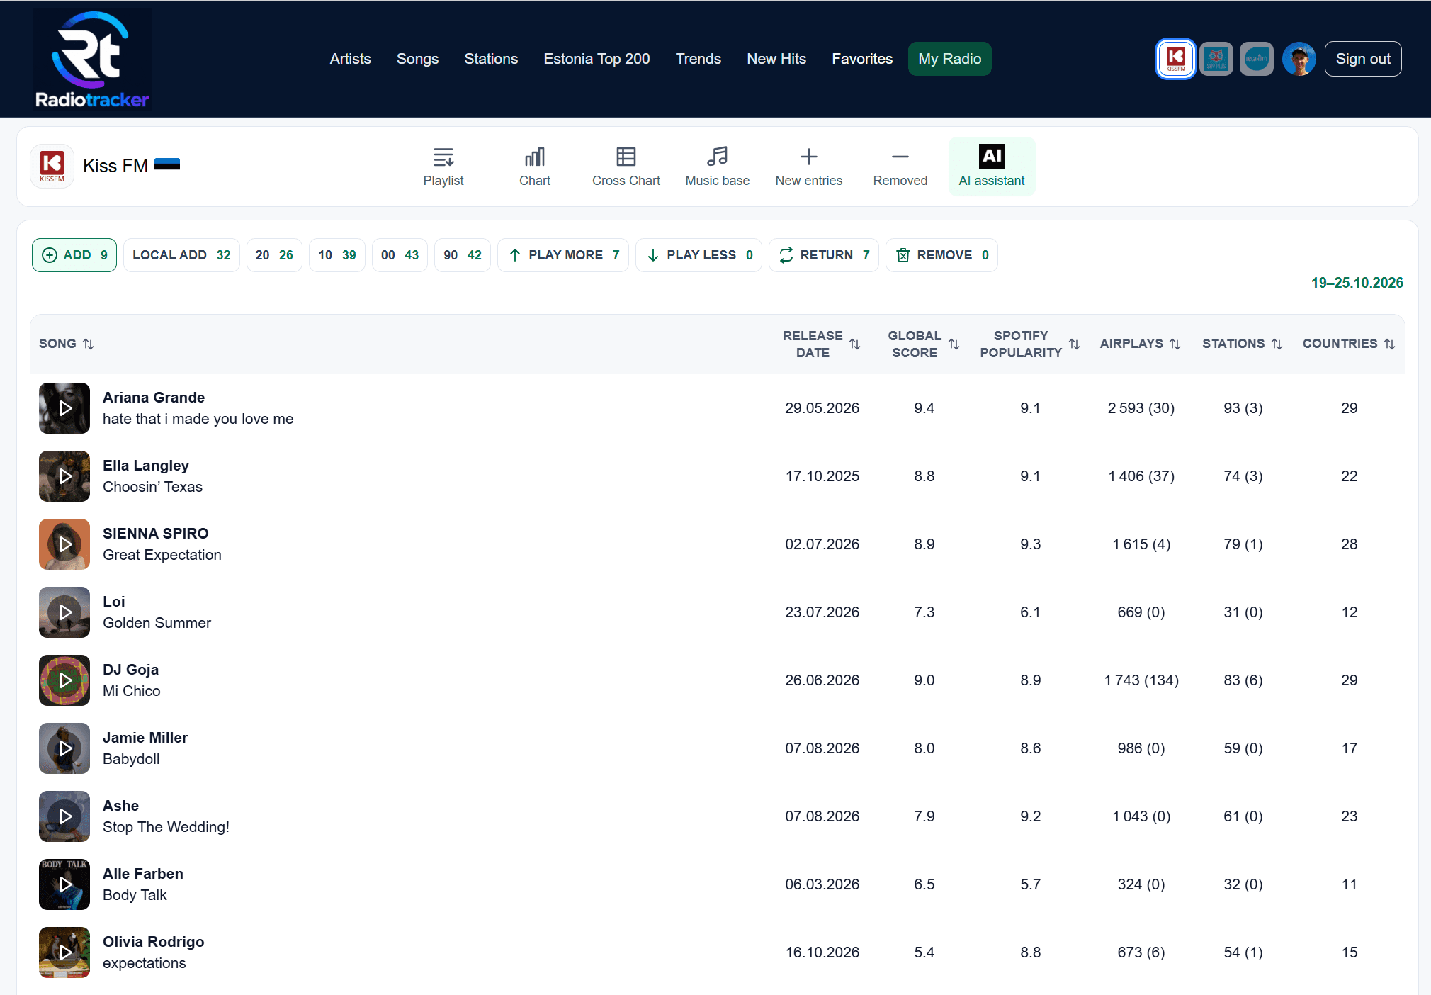The image size is (1431, 995).
Task: Play Loi Golden Summer
Action: click(x=64, y=612)
